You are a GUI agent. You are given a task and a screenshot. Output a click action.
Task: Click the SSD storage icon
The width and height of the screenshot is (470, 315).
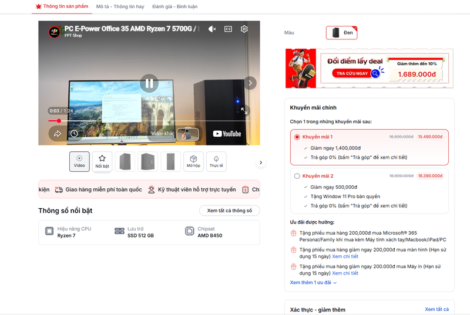(119, 231)
